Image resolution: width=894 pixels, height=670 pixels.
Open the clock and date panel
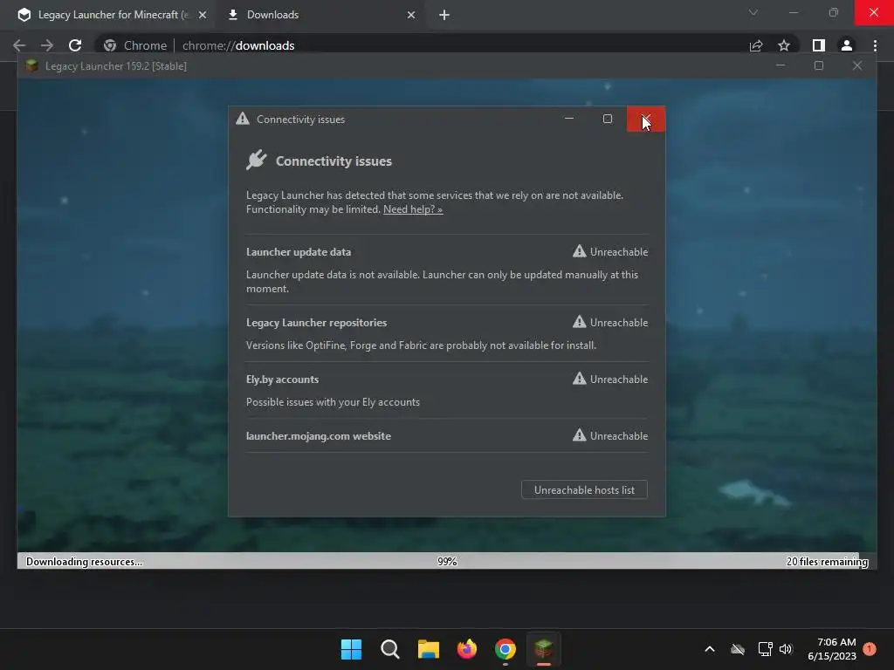pos(832,649)
